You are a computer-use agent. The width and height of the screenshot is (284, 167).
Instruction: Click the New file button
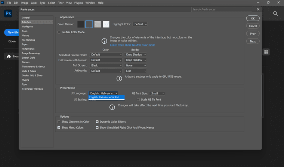pos(12,32)
